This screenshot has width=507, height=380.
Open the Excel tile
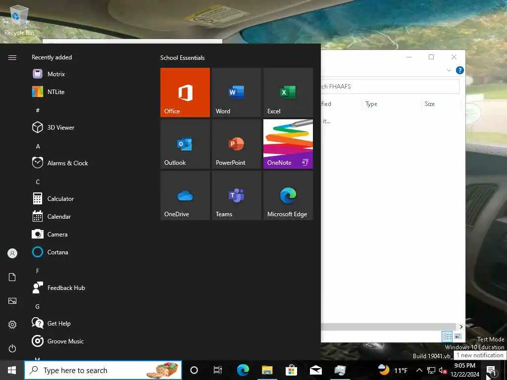tap(288, 93)
